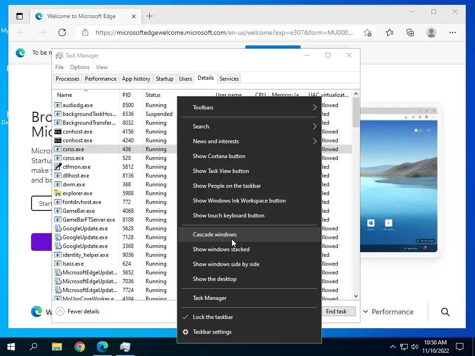Sort by the PID column header
Screen dimensions: 475x356
point(131,95)
